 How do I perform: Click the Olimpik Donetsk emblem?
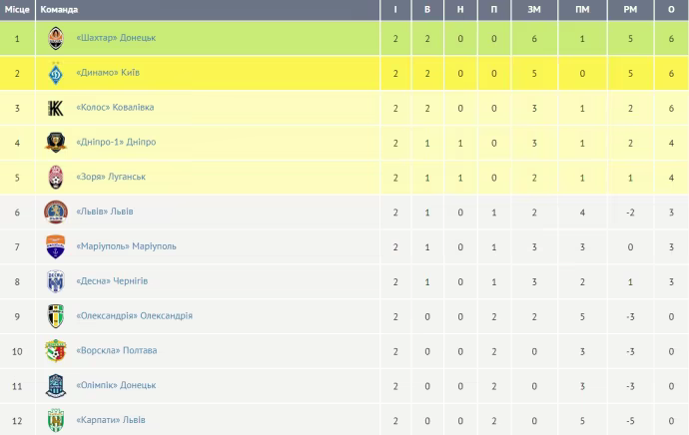[x=56, y=385]
